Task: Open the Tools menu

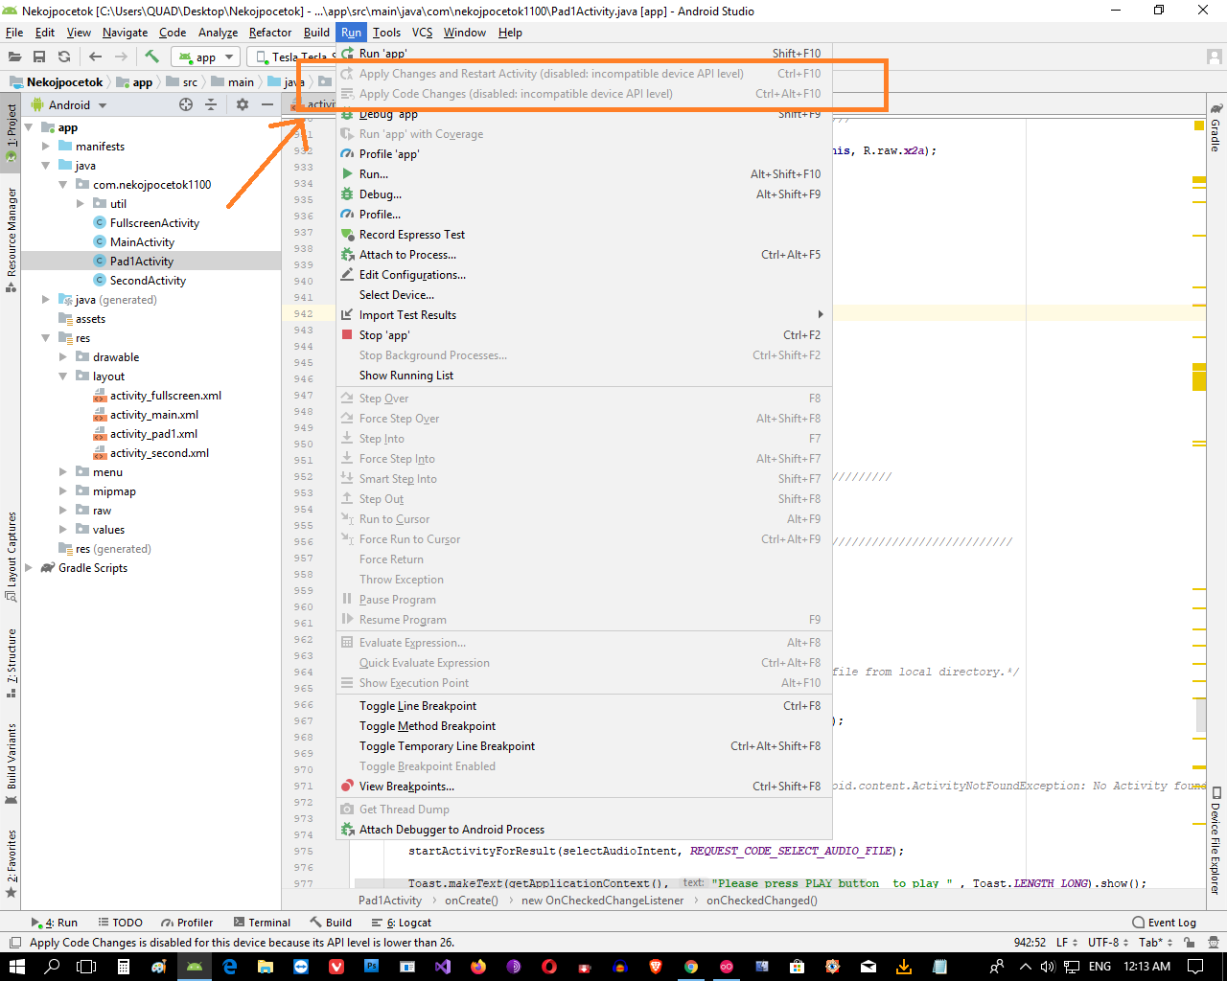Action: (x=387, y=33)
